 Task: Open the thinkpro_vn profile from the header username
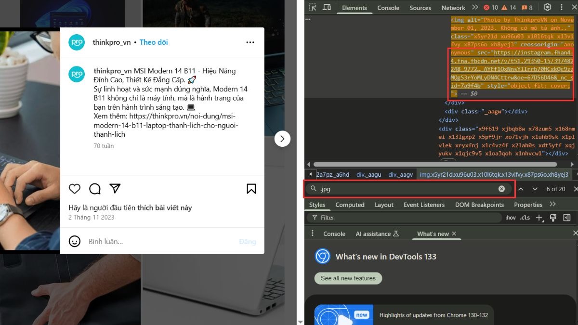[x=112, y=42]
